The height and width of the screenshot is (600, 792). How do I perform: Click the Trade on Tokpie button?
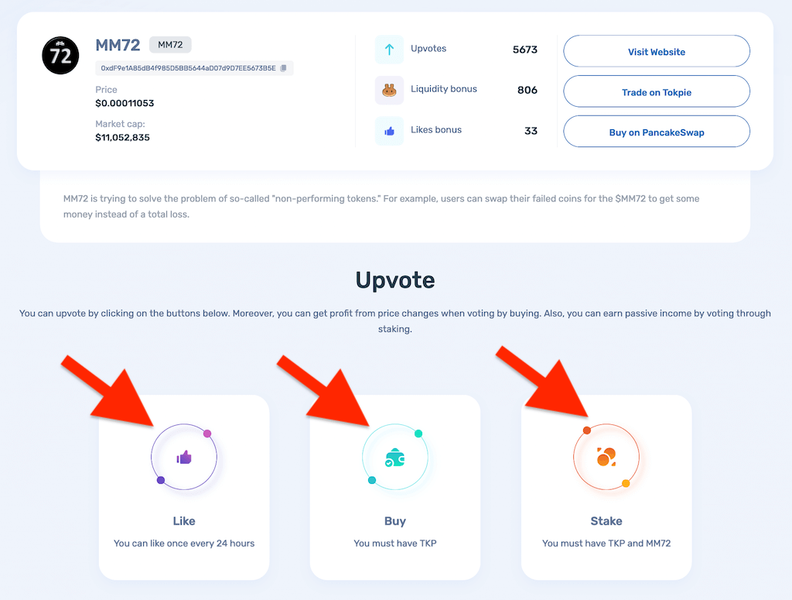656,91
